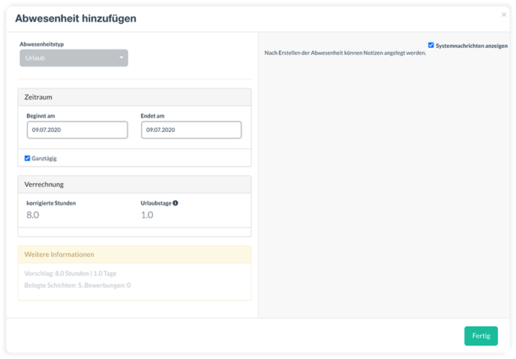Select the Zeitraum section header

(x=134, y=97)
